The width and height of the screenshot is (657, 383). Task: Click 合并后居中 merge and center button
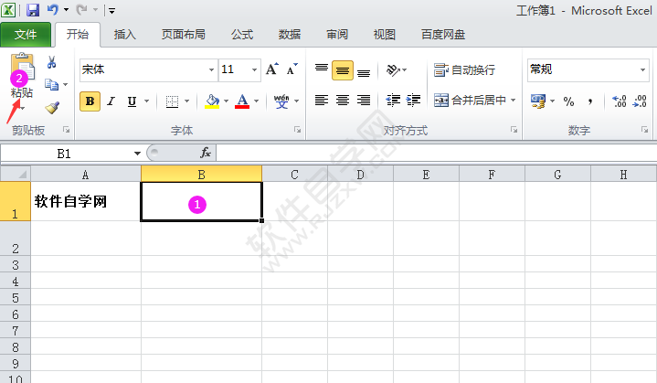click(470, 101)
